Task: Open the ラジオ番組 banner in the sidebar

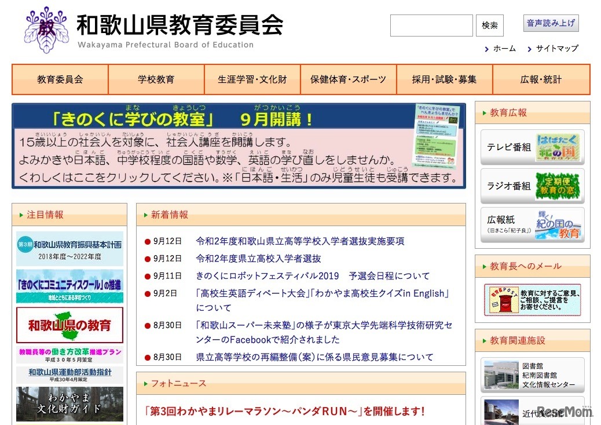Action: [532, 186]
